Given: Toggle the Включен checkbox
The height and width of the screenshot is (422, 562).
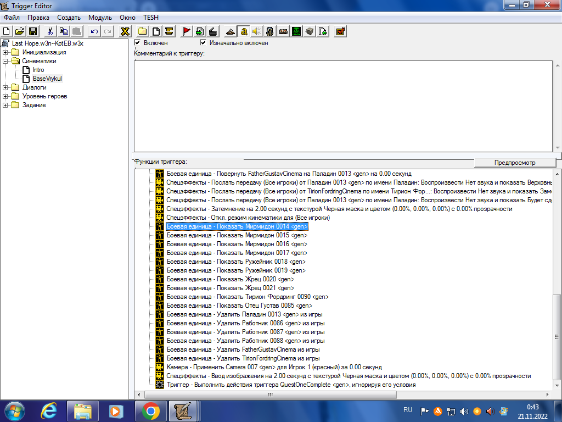Looking at the screenshot, I should [137, 43].
